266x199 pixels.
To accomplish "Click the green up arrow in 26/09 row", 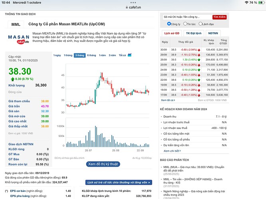I will pos(199,60).
